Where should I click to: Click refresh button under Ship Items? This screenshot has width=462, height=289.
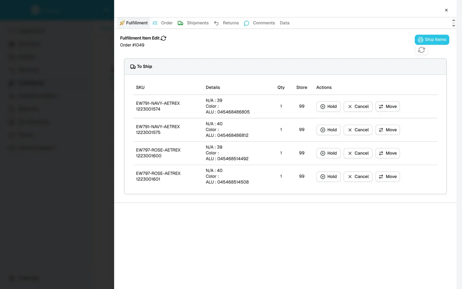421,50
